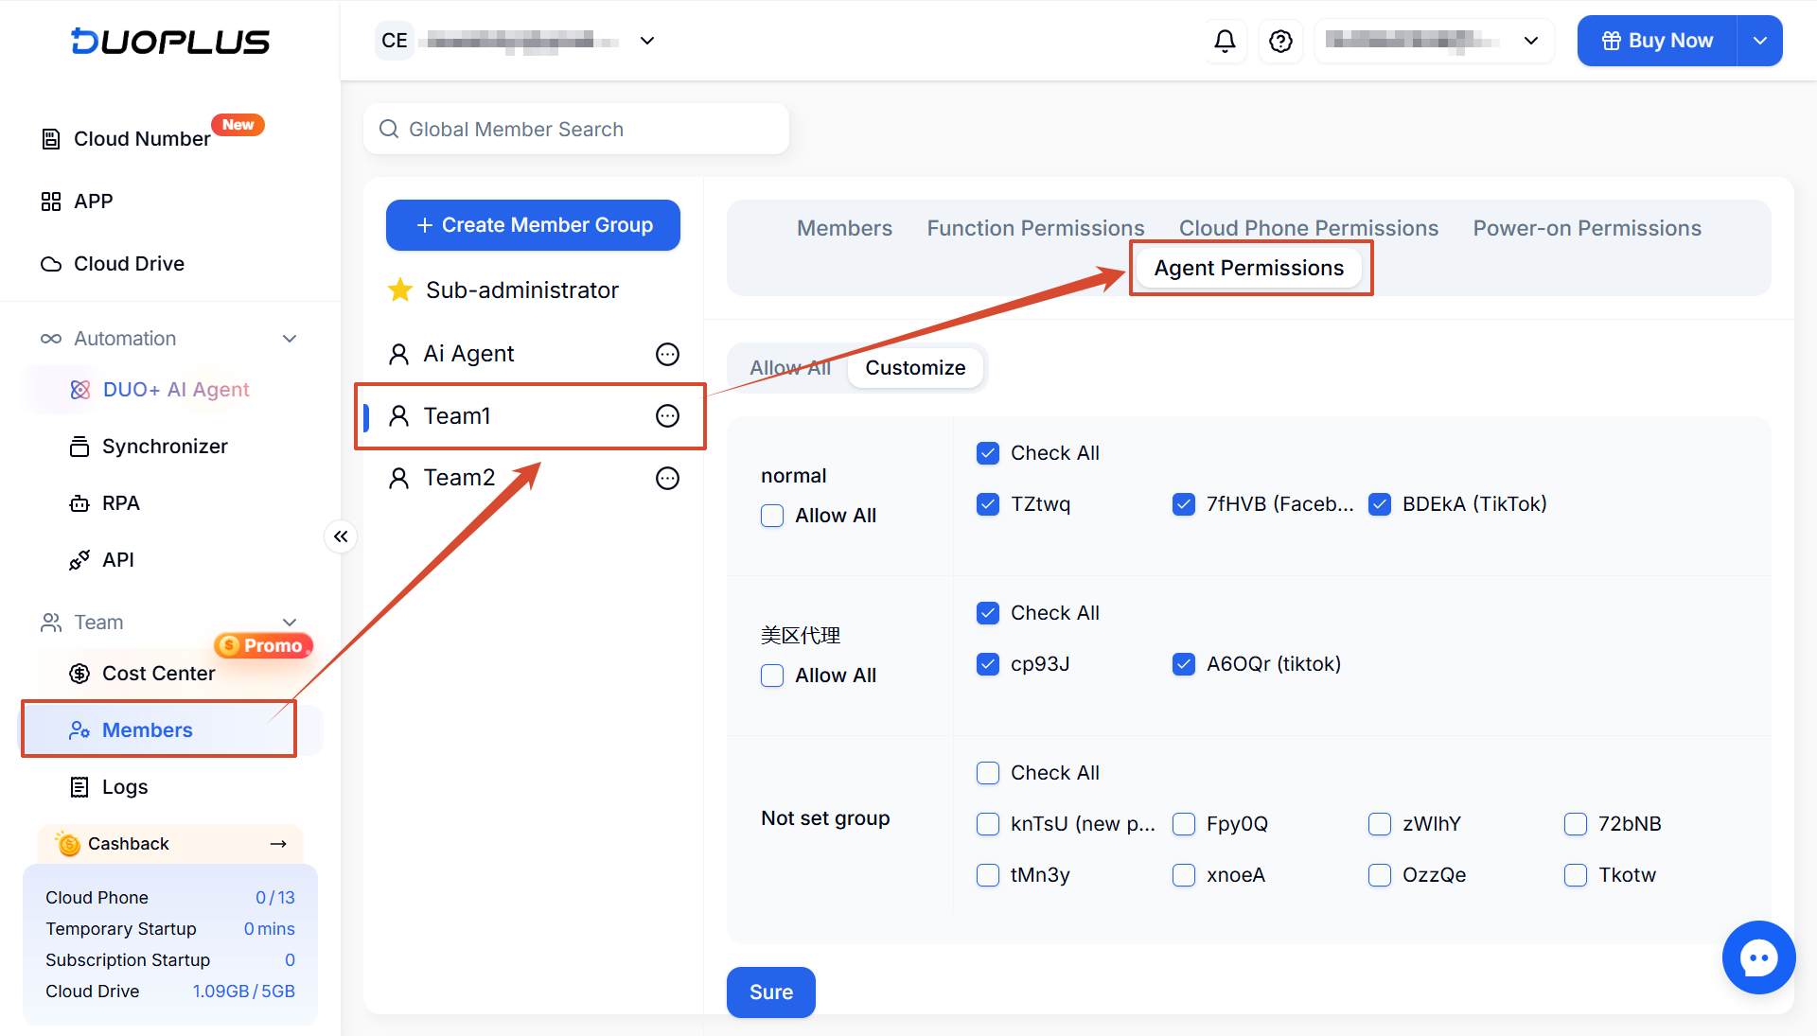Open the notifications bell
1817x1036 pixels.
[1225, 41]
